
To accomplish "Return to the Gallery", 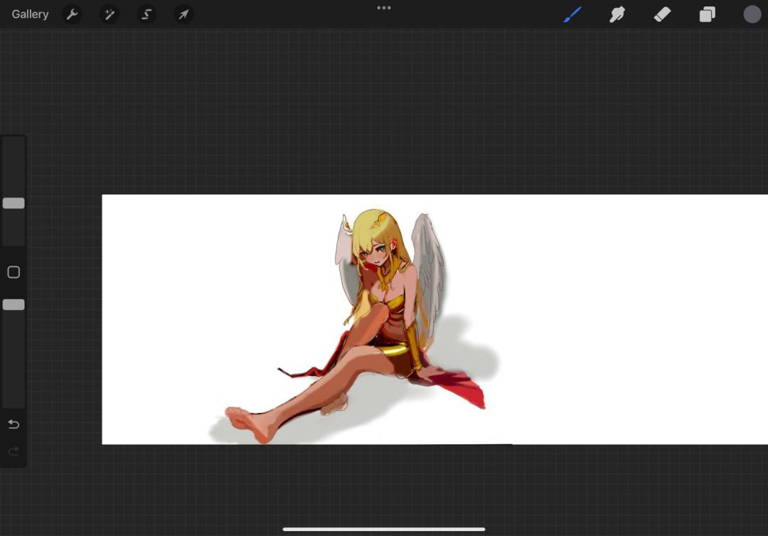I will tap(30, 14).
